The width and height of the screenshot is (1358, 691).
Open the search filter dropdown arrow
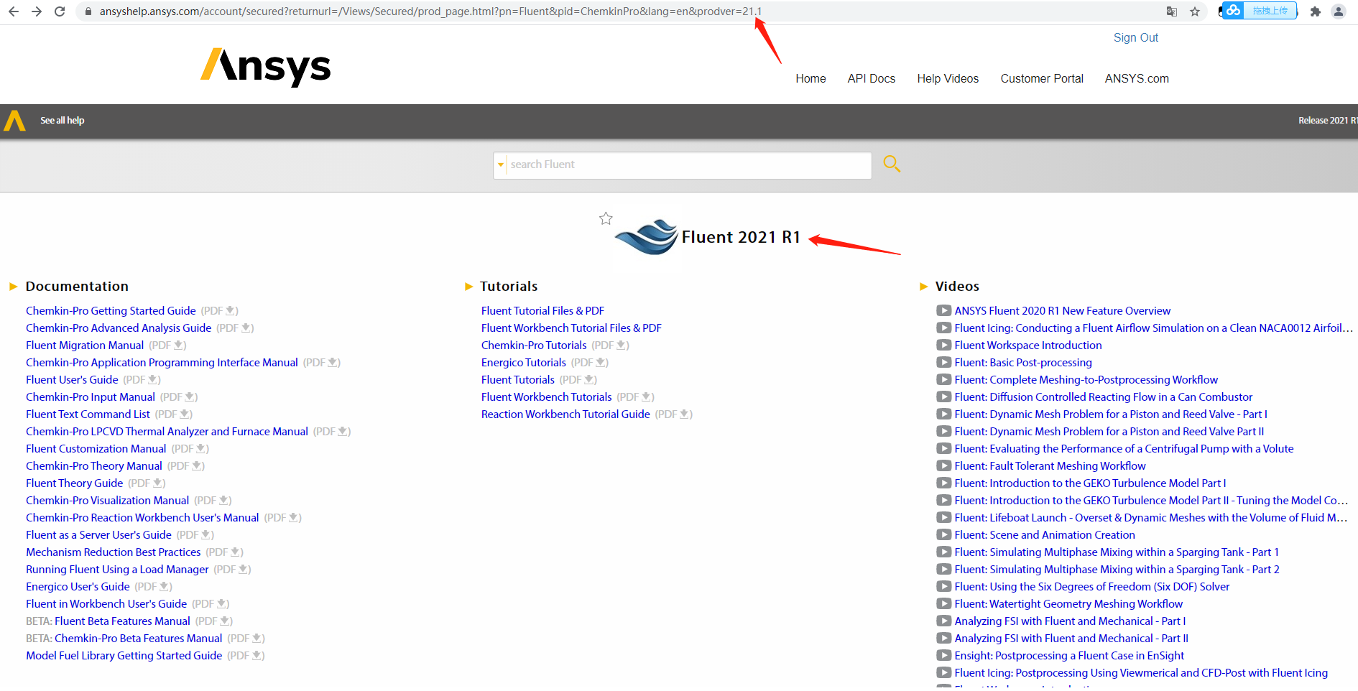click(x=501, y=165)
